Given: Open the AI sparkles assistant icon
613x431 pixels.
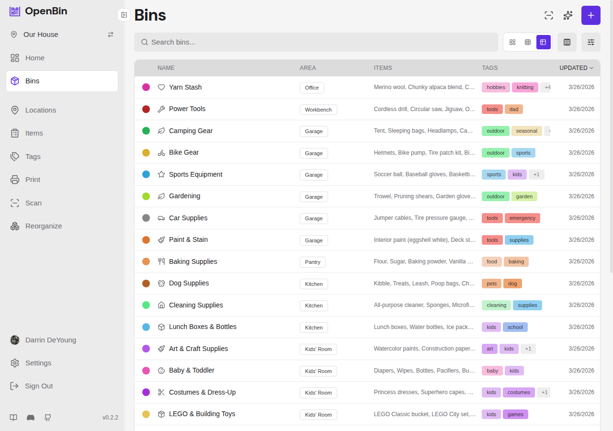Looking at the screenshot, I should tap(568, 15).
